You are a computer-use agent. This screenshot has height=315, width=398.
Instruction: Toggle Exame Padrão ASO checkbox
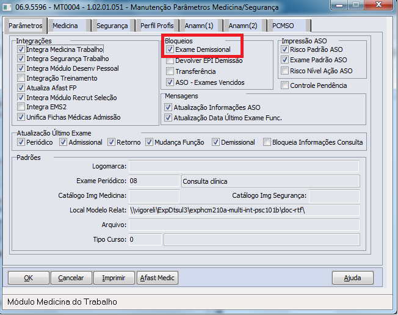285,60
